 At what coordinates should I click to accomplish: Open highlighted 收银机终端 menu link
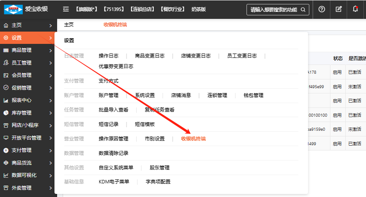[193, 139]
